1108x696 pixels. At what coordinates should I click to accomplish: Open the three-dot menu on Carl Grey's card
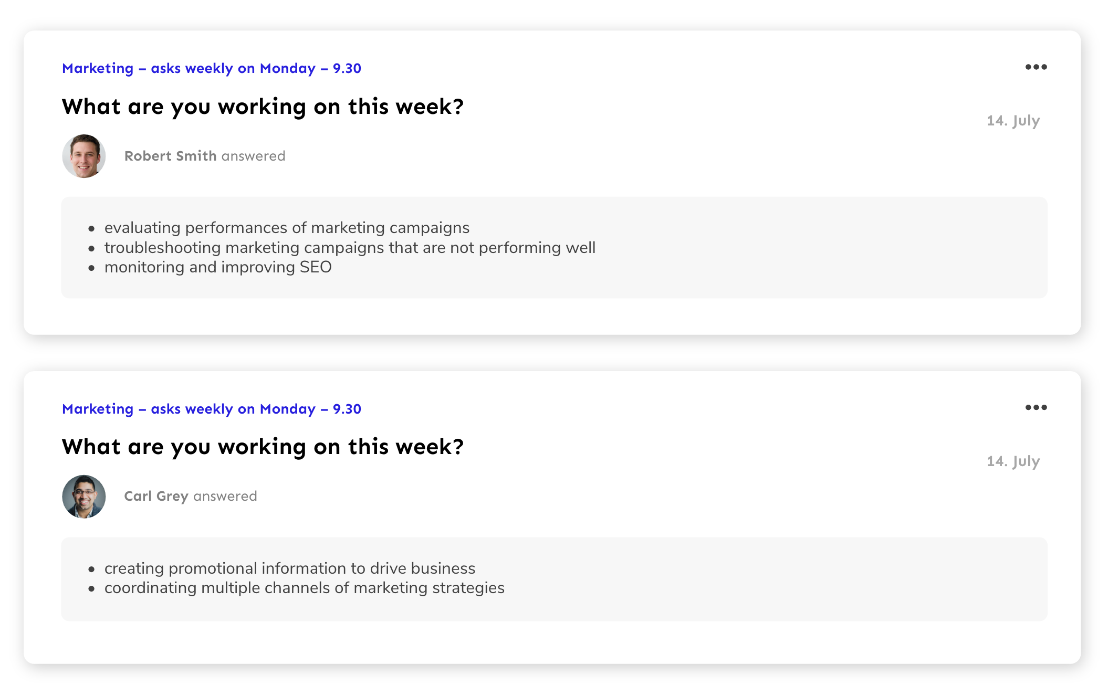[x=1036, y=408]
